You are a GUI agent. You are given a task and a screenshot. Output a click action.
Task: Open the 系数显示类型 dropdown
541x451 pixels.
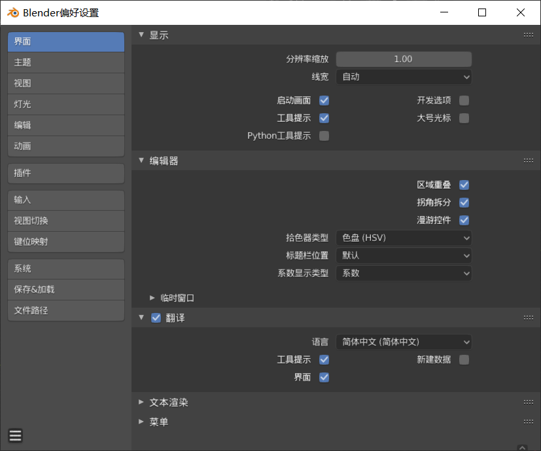(404, 273)
